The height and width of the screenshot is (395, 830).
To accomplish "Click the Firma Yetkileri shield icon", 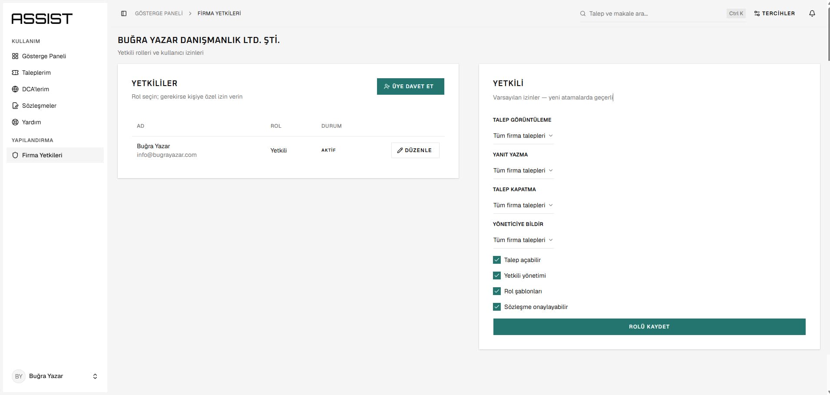I will (15, 155).
